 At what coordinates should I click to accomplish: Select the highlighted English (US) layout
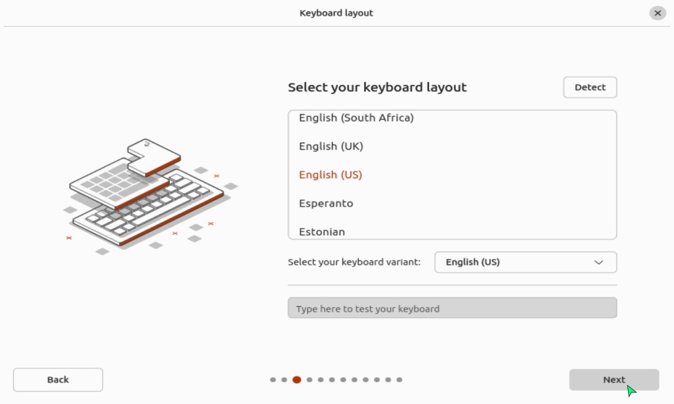[x=330, y=175]
